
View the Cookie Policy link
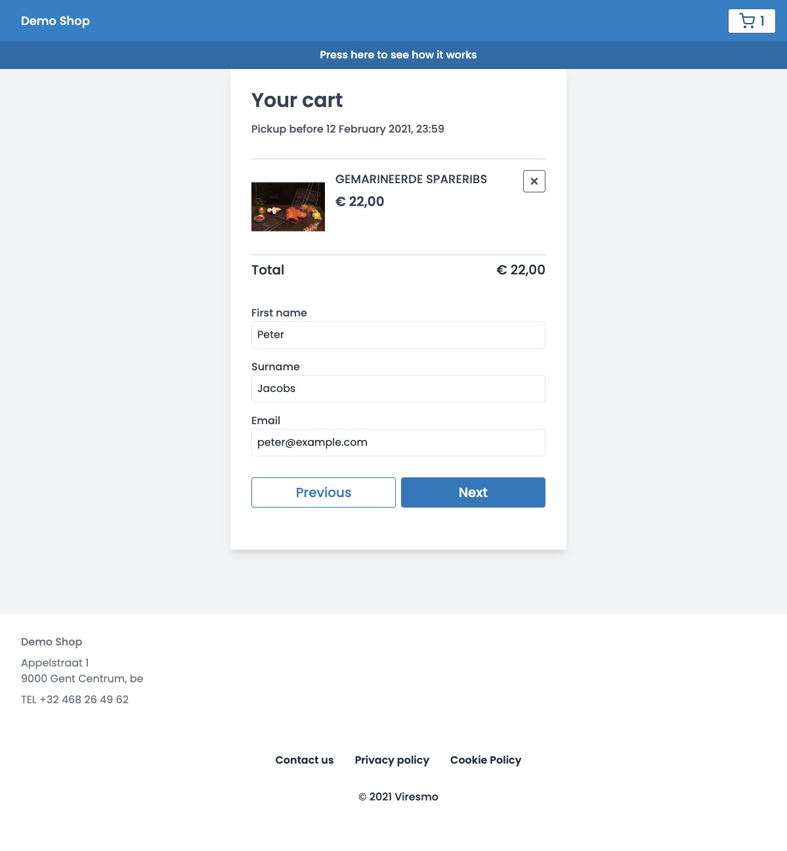(x=486, y=760)
